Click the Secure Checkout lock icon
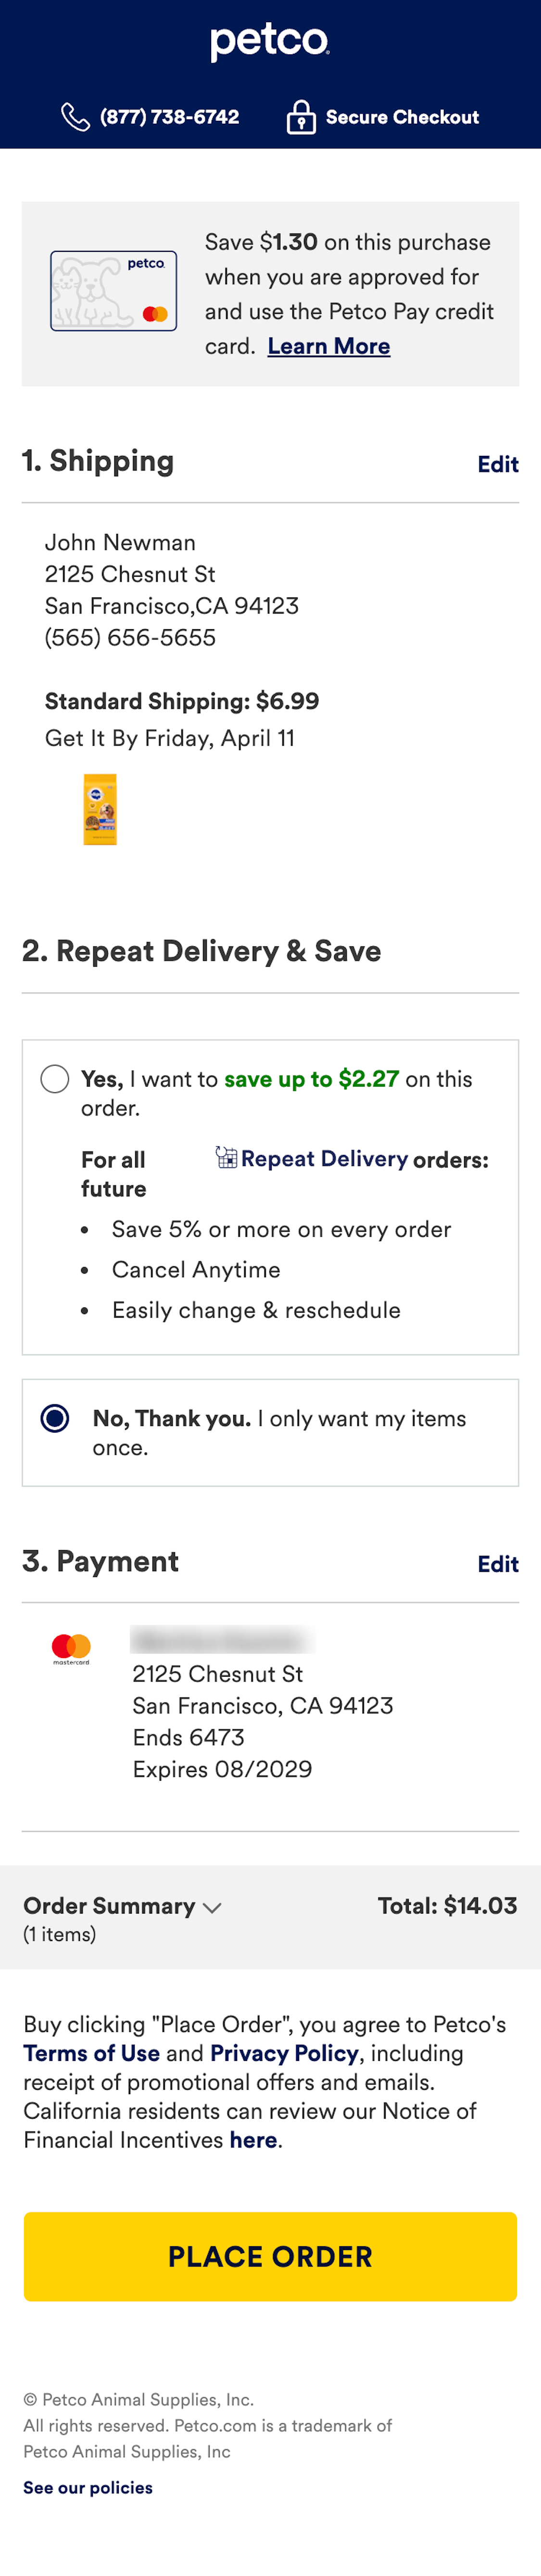The height and width of the screenshot is (2576, 541). pyautogui.click(x=302, y=116)
